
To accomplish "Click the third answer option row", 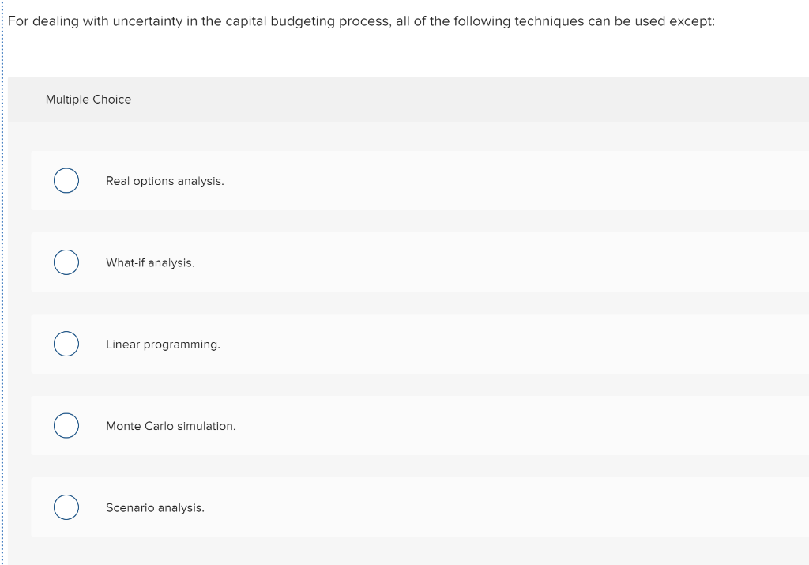I will (x=395, y=344).
